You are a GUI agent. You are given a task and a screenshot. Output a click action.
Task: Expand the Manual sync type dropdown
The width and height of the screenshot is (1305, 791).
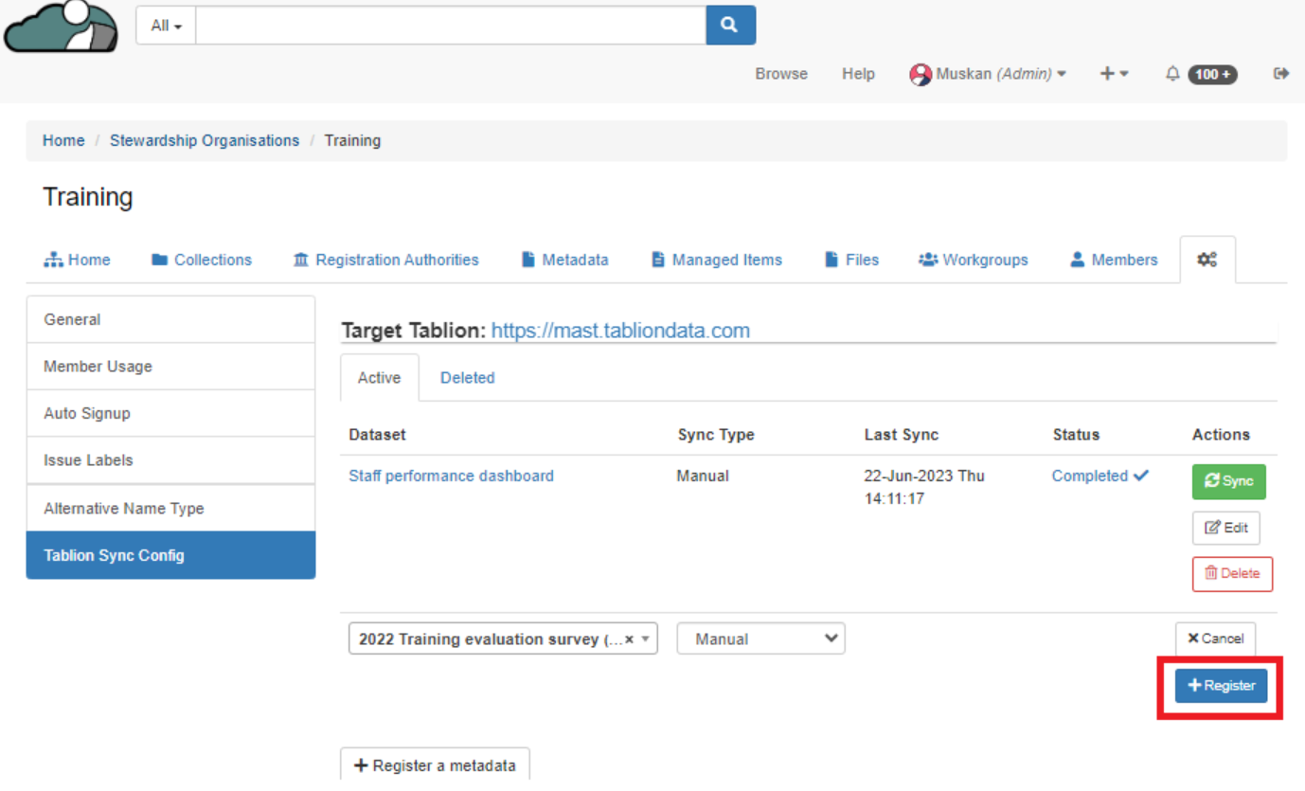pos(760,639)
